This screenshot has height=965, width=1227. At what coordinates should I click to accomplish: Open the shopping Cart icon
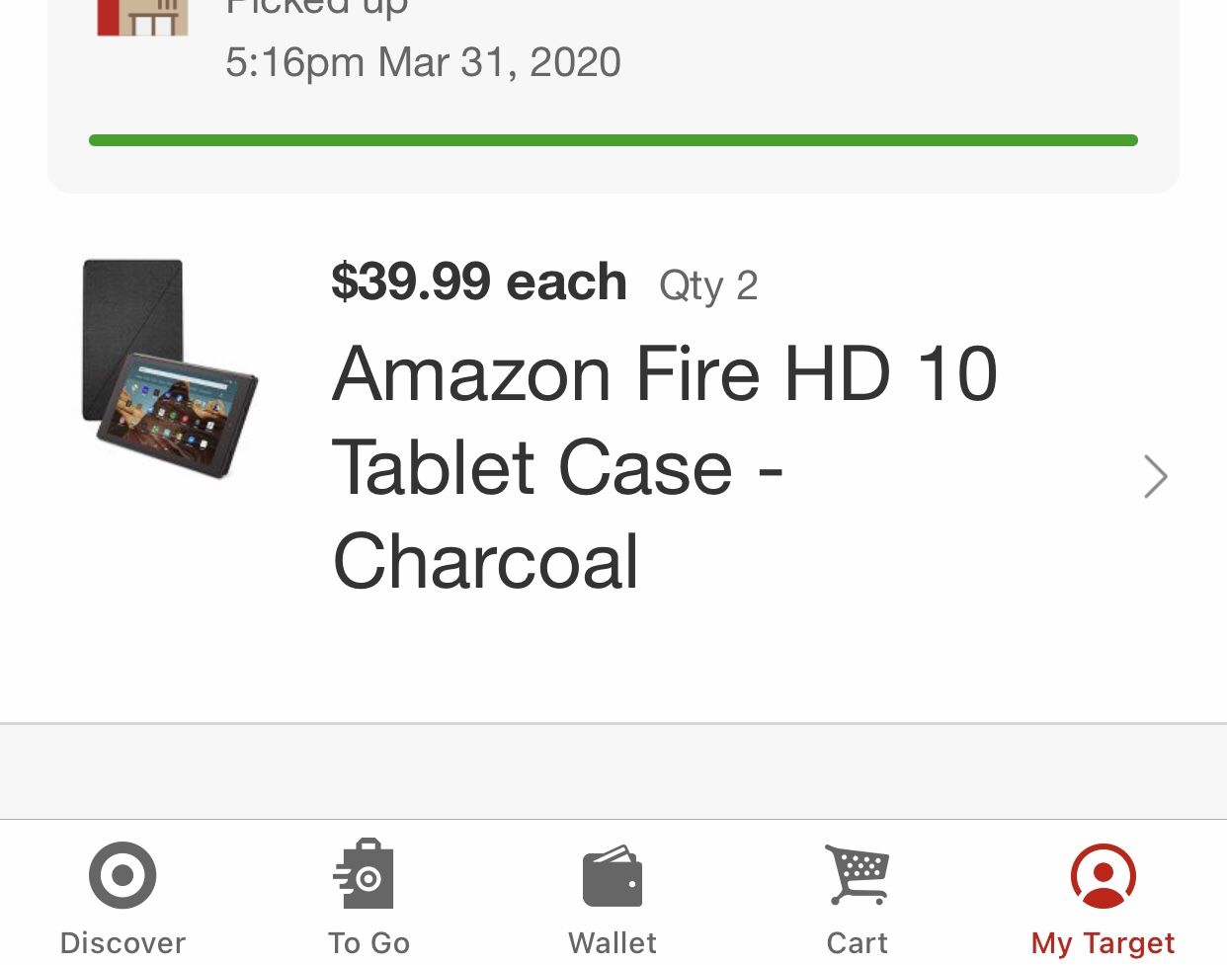point(858,874)
